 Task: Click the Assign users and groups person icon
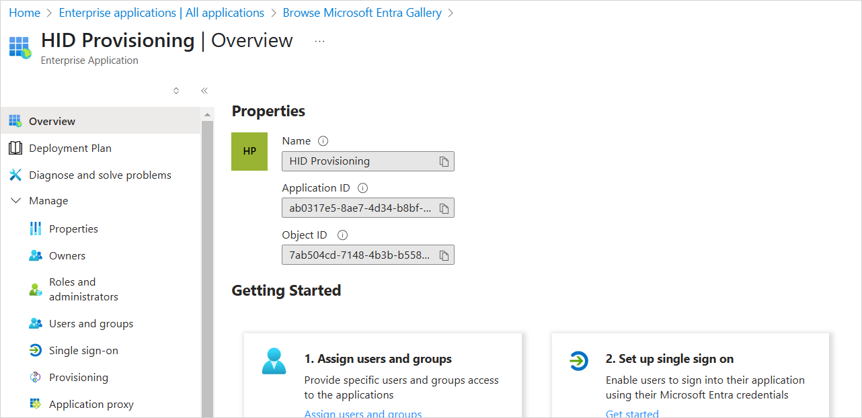coord(274,361)
